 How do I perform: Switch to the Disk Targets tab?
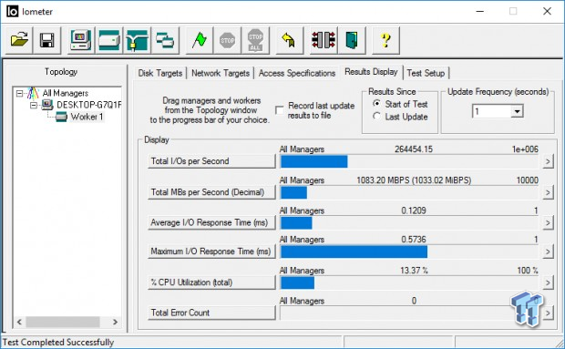[x=160, y=73]
